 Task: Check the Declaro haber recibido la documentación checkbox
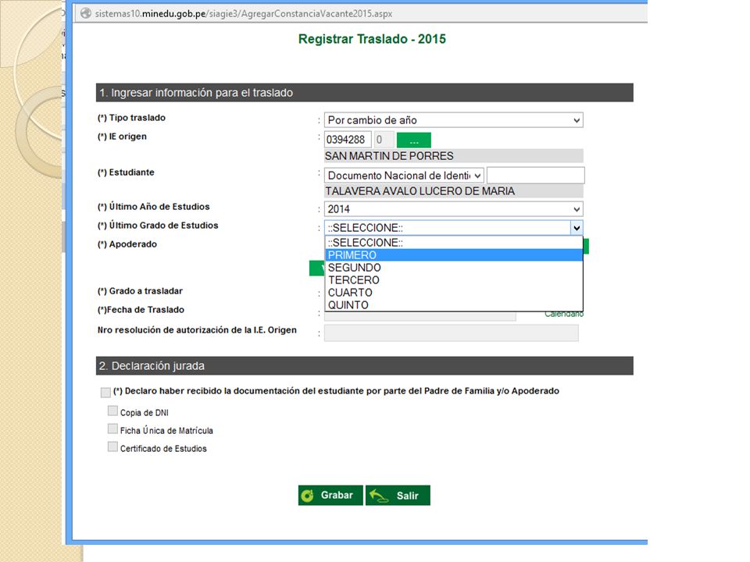click(x=105, y=393)
